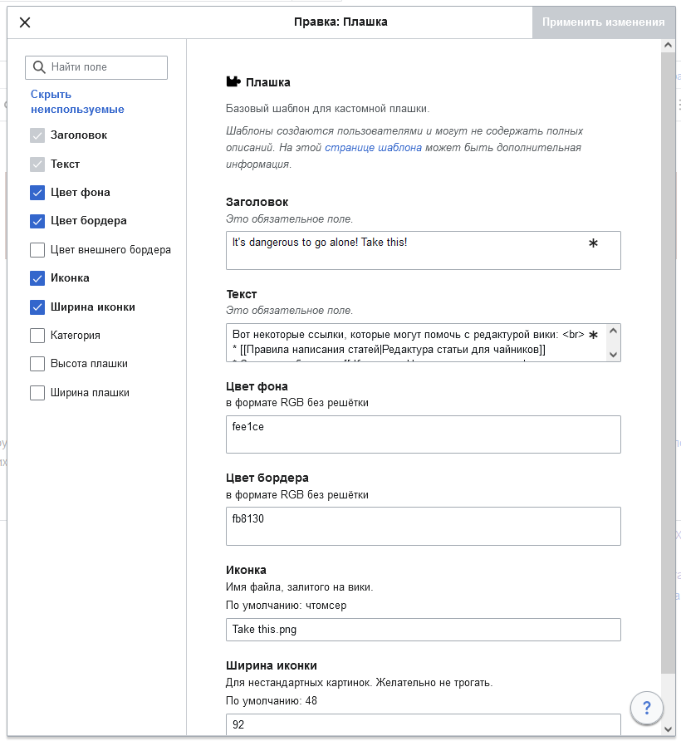Image resolution: width=681 pixels, height=741 pixels.
Task: Click the Скрыть неиспользуемые link
Action: tap(77, 101)
